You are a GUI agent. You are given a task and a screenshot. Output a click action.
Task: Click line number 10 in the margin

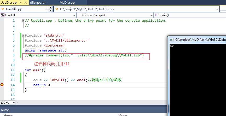[13, 65]
